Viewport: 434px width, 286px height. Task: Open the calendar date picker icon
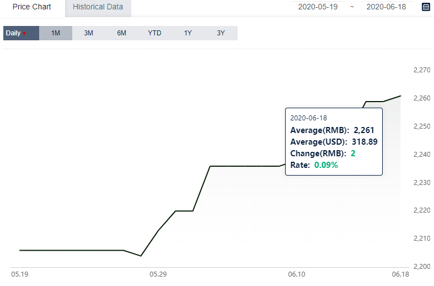[x=426, y=7]
